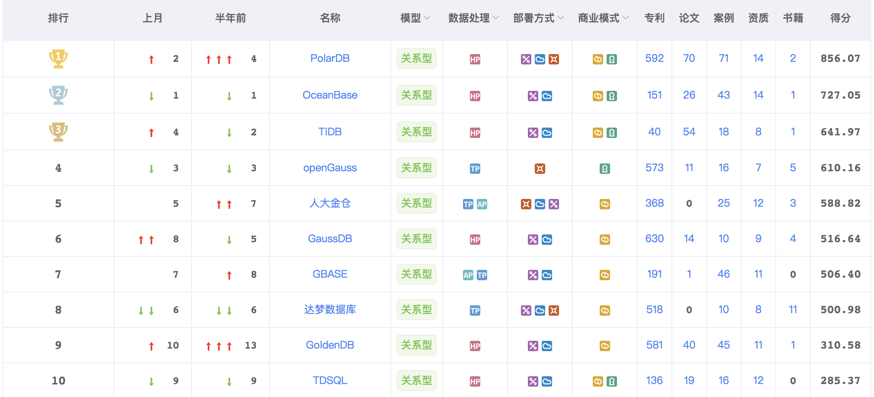Click the orange link-style icon for GaussDB
This screenshot has height=397, width=874.
(x=604, y=240)
